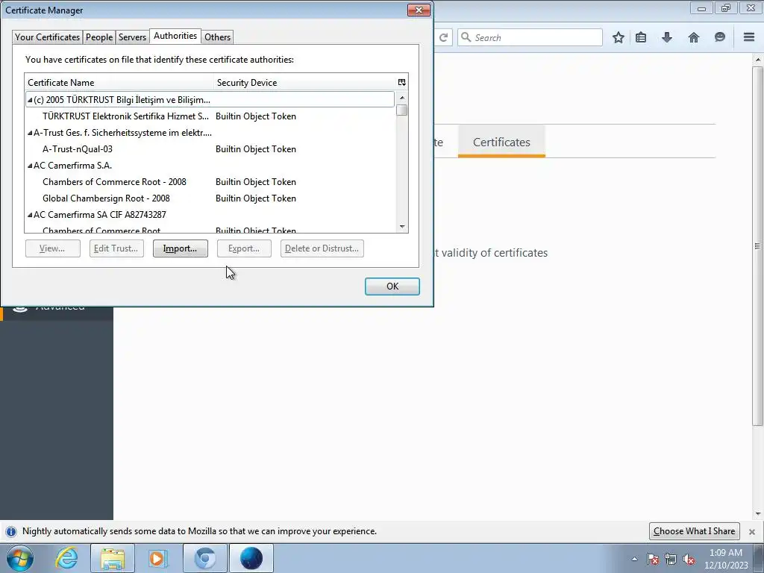Select the A-Trust-nQual-03 certificate
This screenshot has width=764, height=573.
coord(210,149)
